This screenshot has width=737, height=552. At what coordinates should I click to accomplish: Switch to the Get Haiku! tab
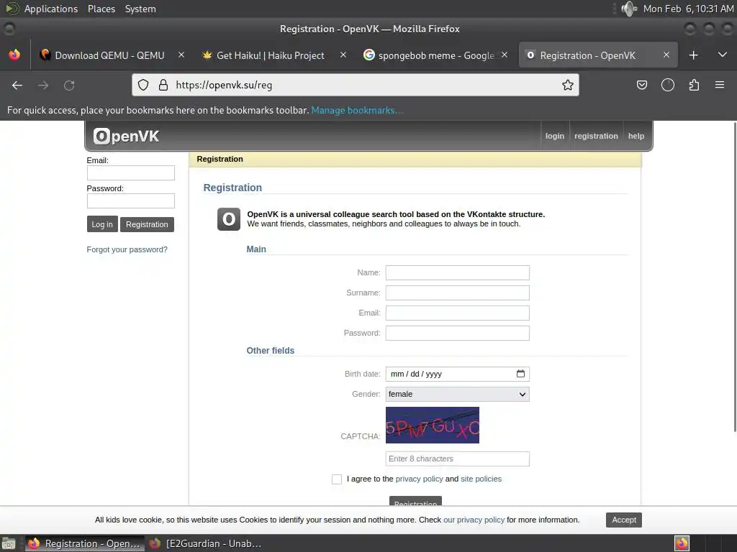(271, 55)
